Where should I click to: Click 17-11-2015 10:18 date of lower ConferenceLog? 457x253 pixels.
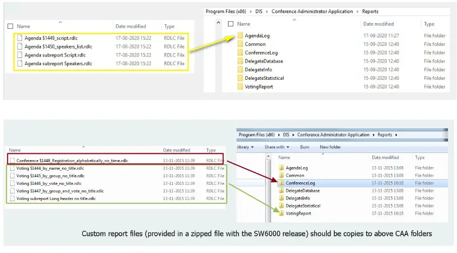pyautogui.click(x=387, y=183)
